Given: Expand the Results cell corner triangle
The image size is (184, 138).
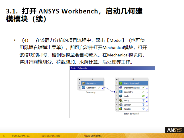Looking at the screenshot, I should pyautogui.click(x=147, y=110).
